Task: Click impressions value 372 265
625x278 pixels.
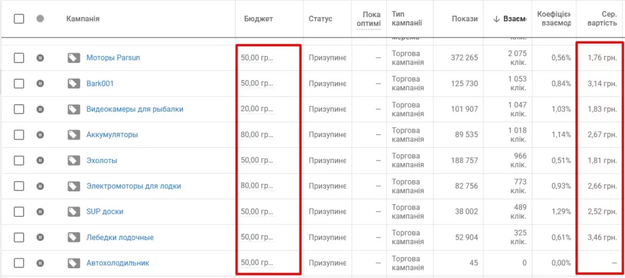Action: click(464, 58)
